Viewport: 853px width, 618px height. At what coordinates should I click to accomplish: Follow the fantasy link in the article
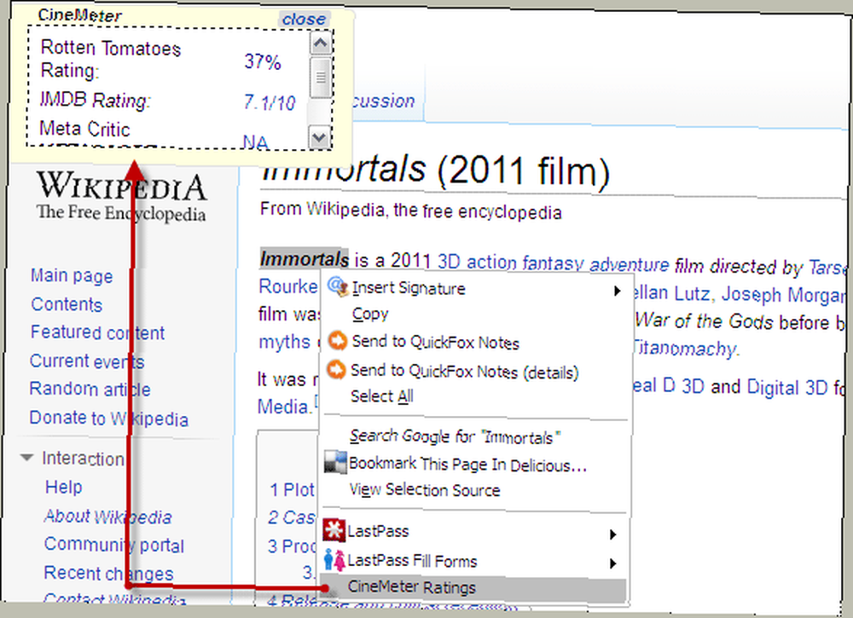pyautogui.click(x=554, y=263)
